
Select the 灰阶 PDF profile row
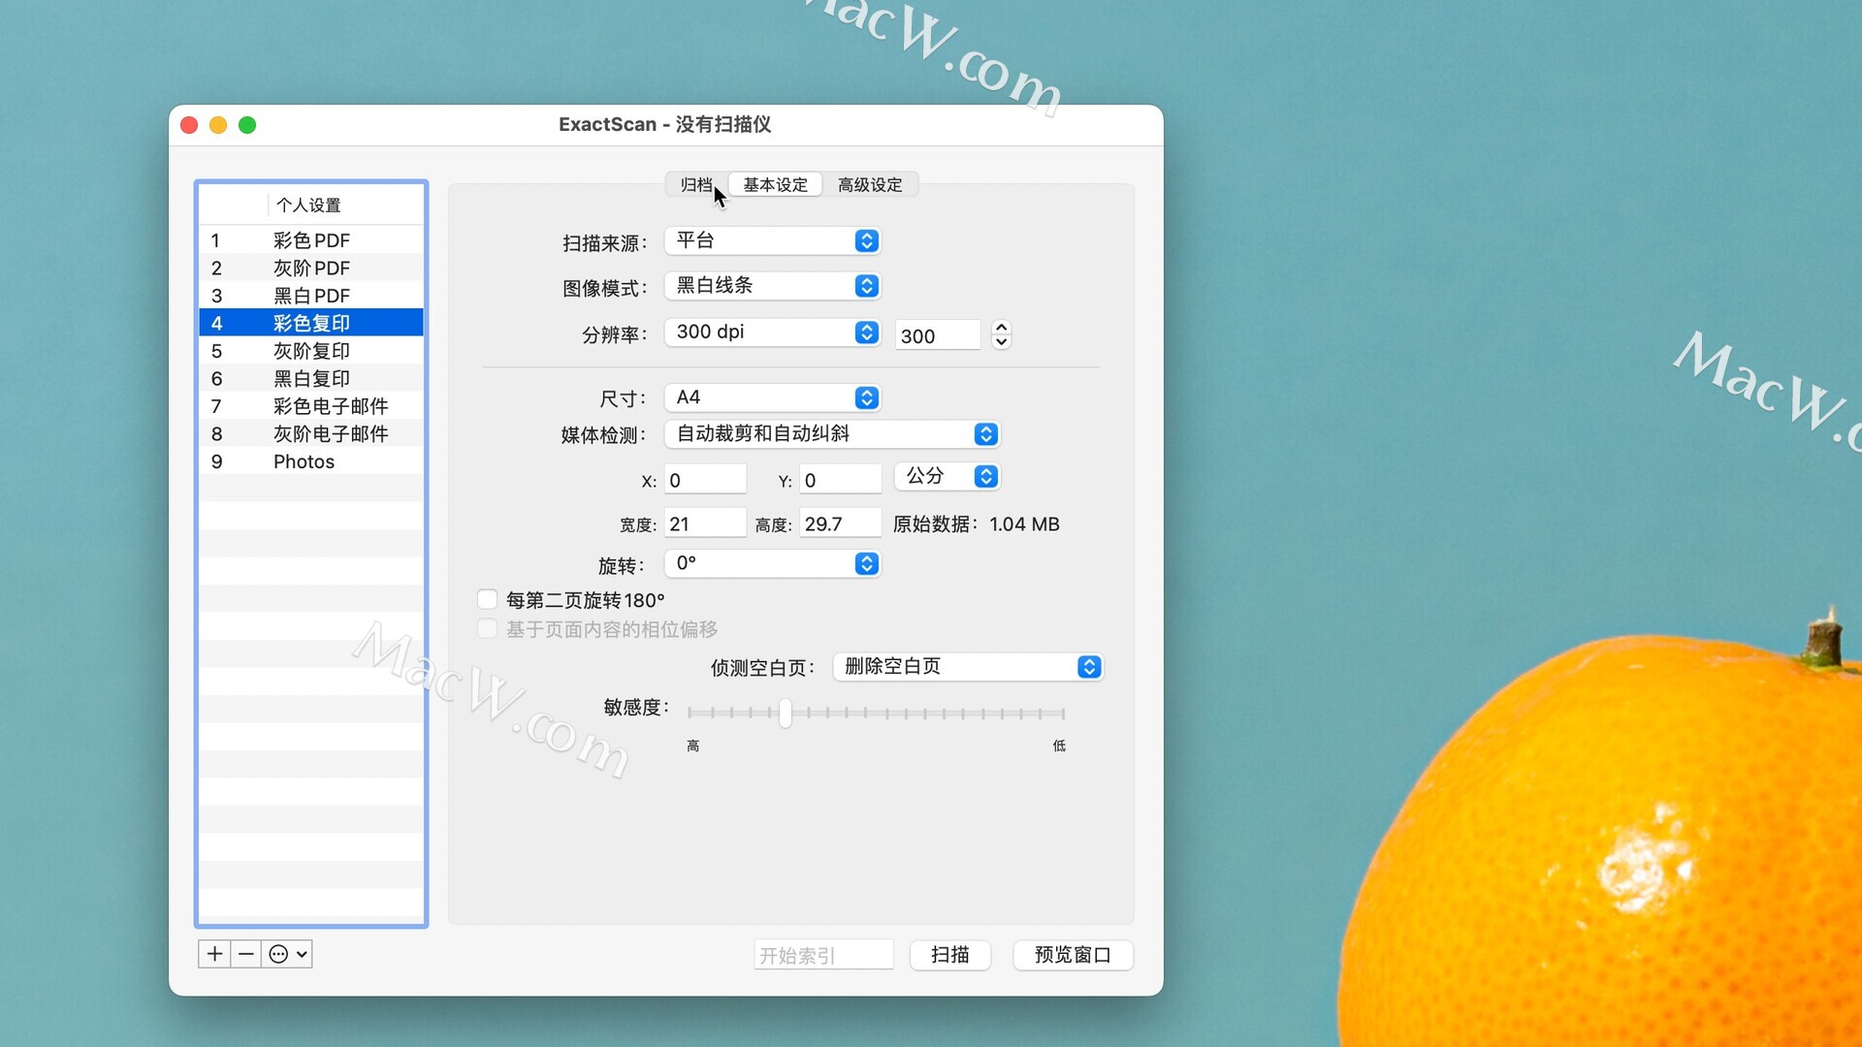[x=311, y=268]
